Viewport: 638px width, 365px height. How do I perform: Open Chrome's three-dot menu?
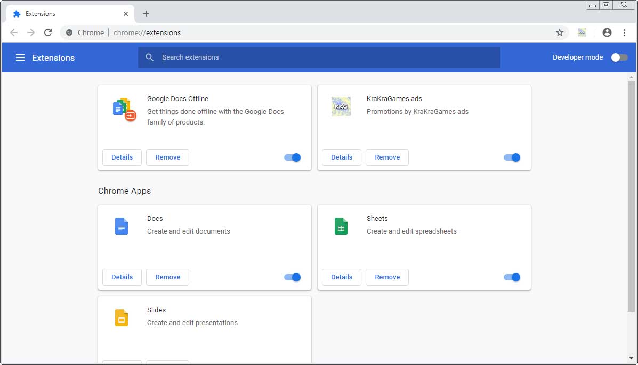625,32
